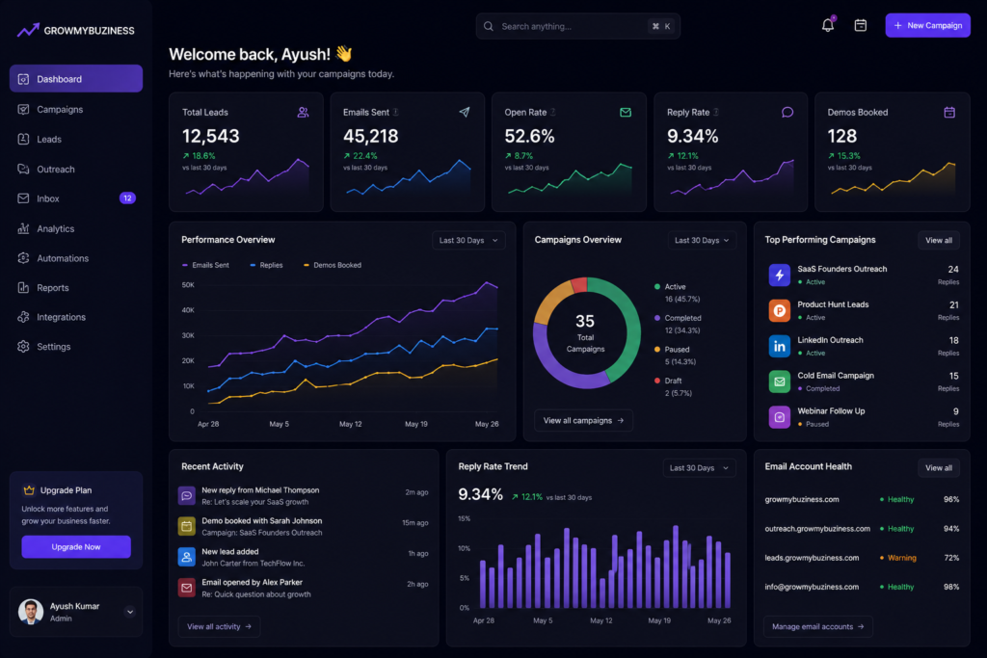Click View all in Top Performing Campaigns
This screenshot has width=987, height=658.
click(938, 240)
